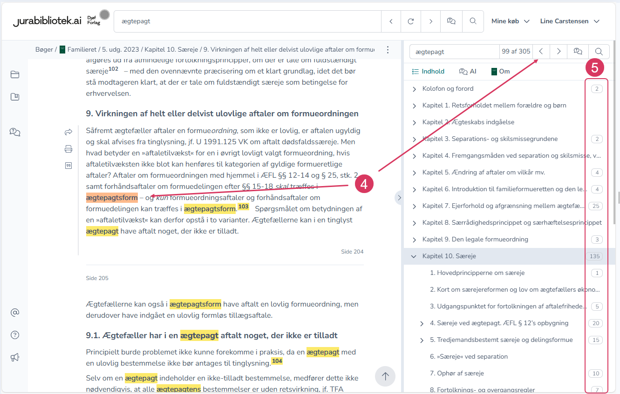Click the citation quote icon beside paragraph
The image size is (620, 394).
coord(68,166)
